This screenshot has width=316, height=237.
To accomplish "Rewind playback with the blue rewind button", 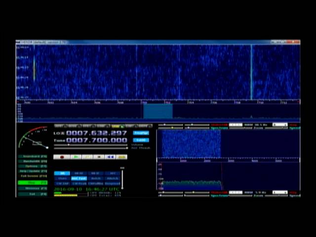I will coord(110,157).
